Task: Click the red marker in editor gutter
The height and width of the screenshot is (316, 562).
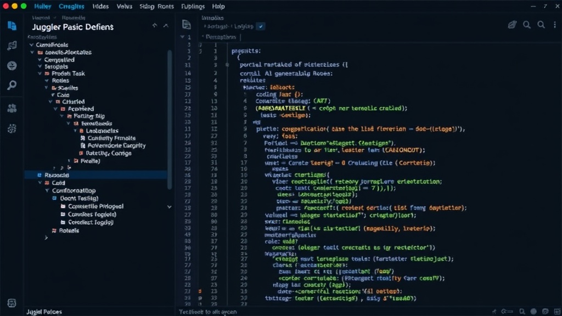Action: 200,291
